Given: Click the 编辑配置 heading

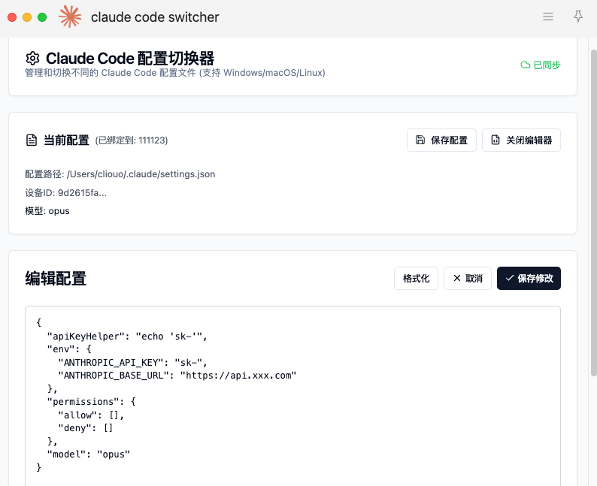Looking at the screenshot, I should (x=56, y=279).
